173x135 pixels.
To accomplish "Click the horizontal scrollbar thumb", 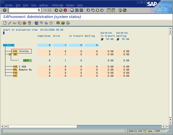I will click(x=43, y=126).
